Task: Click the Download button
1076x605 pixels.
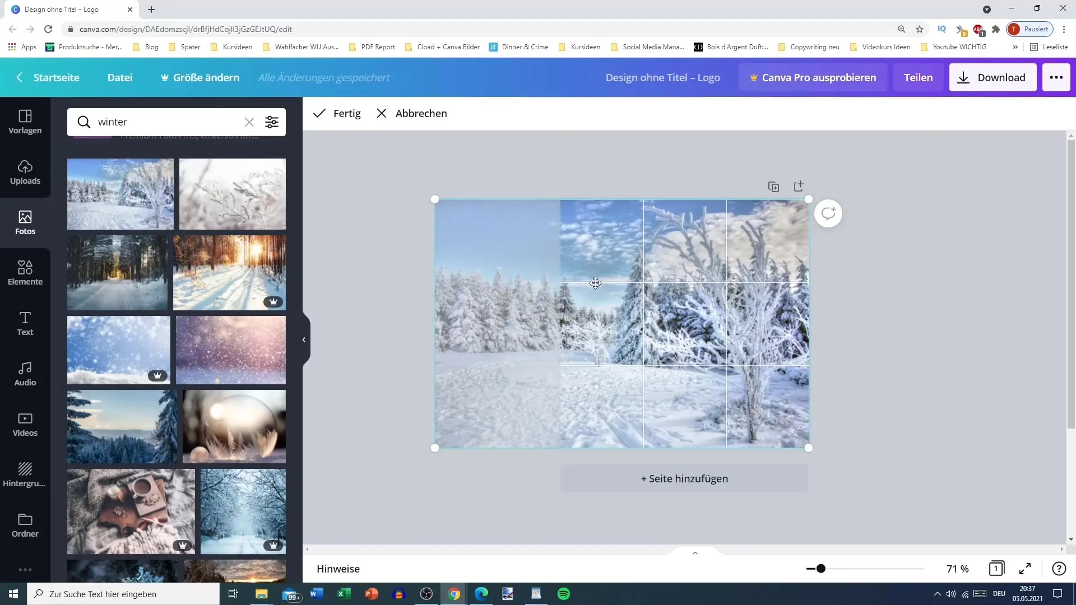Action: pyautogui.click(x=992, y=77)
